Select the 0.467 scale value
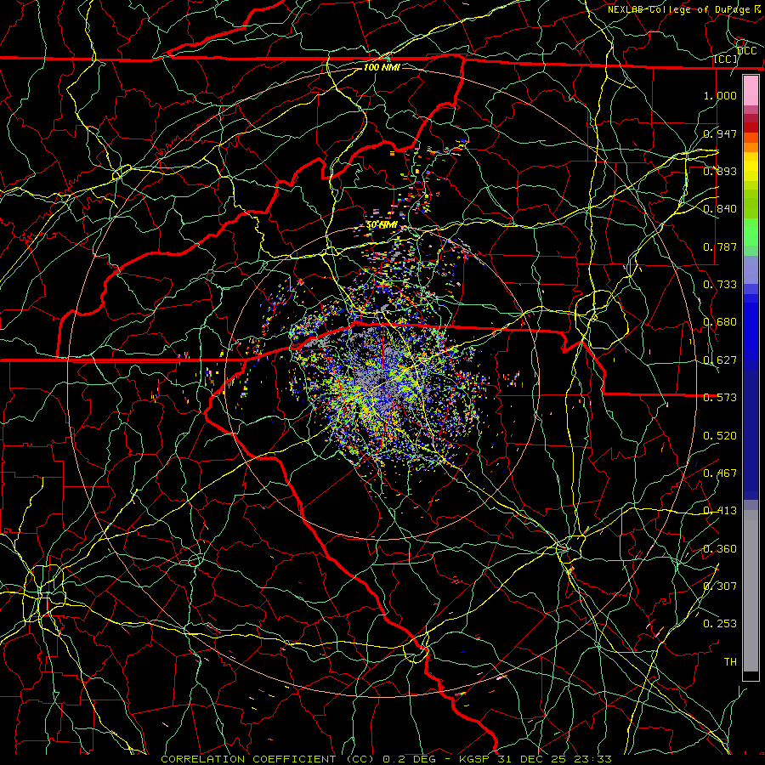The image size is (765, 765). coord(720,473)
